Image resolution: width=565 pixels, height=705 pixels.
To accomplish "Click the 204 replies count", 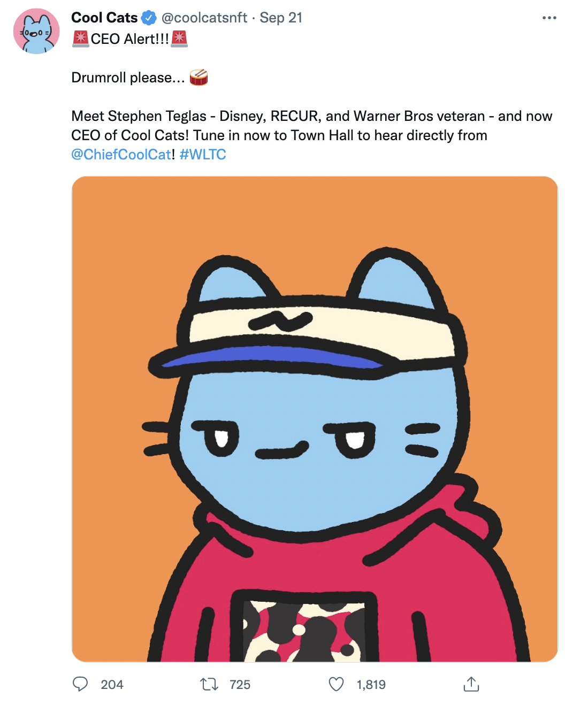I will tap(112, 685).
